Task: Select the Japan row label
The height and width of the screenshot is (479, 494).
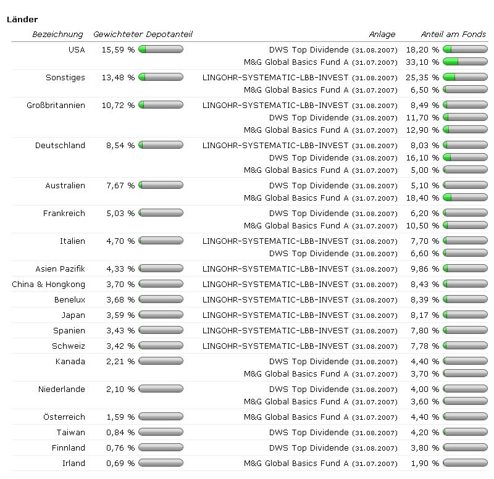Action: 73,315
